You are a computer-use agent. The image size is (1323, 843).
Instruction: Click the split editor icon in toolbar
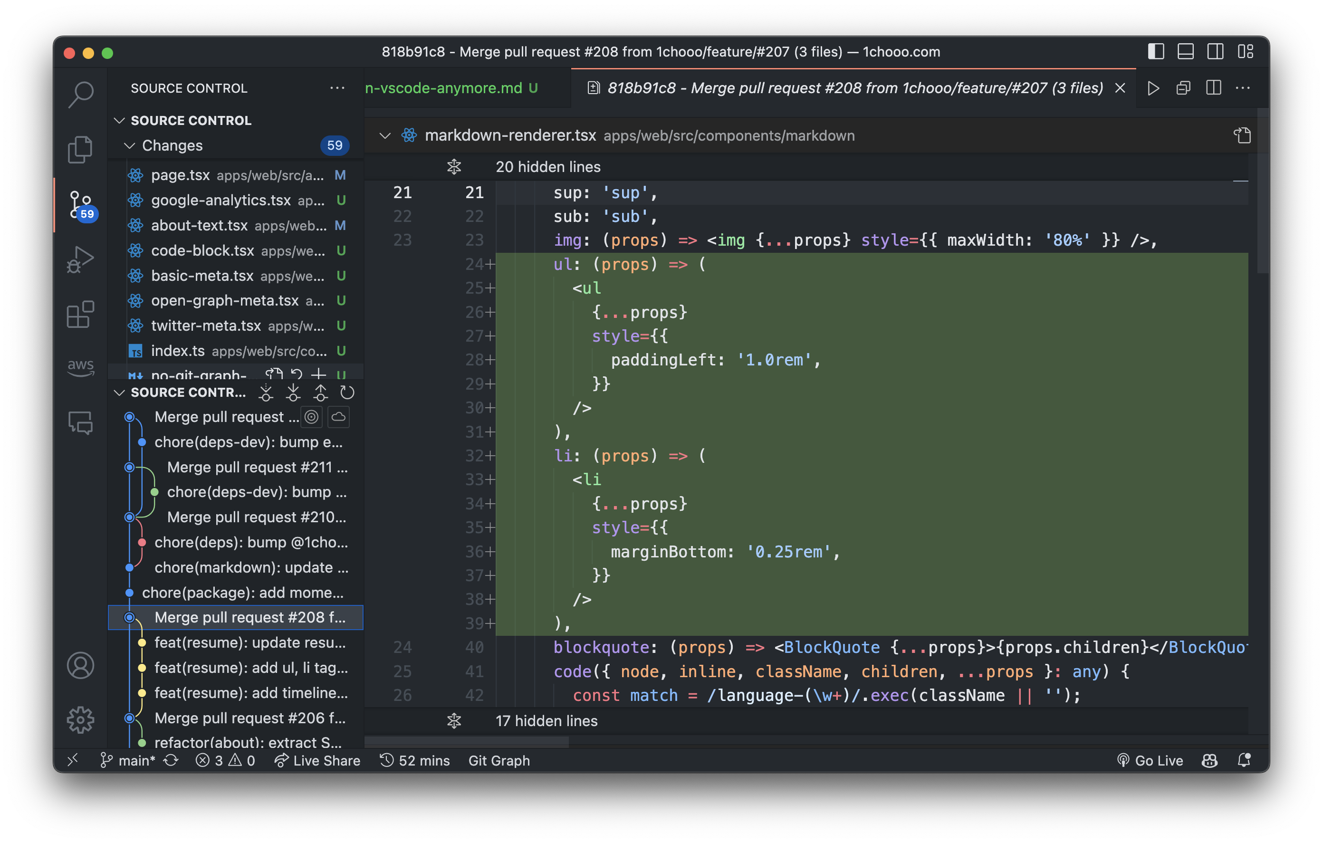(x=1214, y=88)
